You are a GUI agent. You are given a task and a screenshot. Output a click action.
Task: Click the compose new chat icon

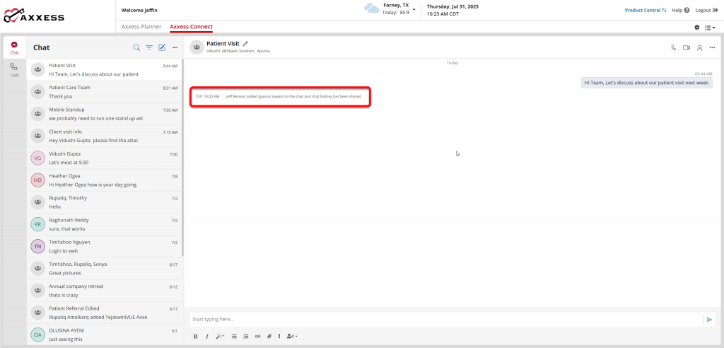(162, 47)
